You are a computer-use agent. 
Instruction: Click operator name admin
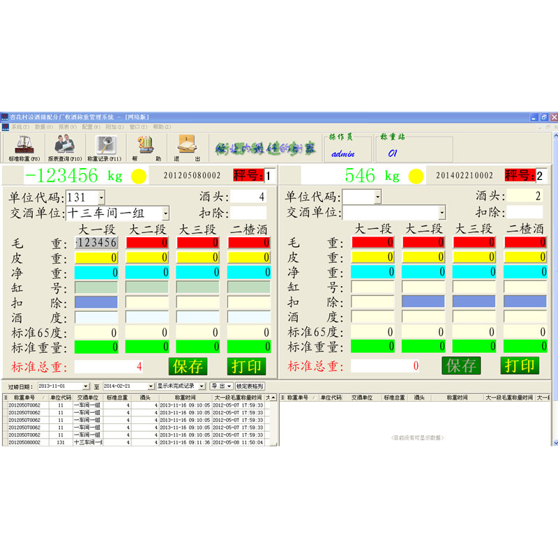point(342,153)
